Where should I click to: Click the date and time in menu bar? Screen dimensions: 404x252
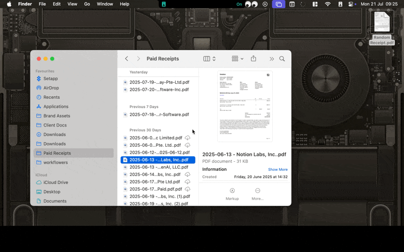(379, 4)
